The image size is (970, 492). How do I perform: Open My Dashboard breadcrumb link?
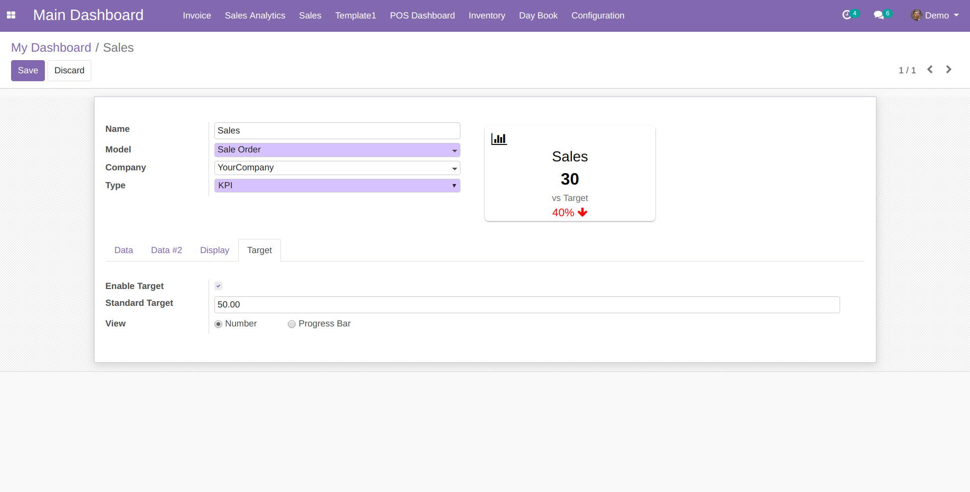(51, 48)
